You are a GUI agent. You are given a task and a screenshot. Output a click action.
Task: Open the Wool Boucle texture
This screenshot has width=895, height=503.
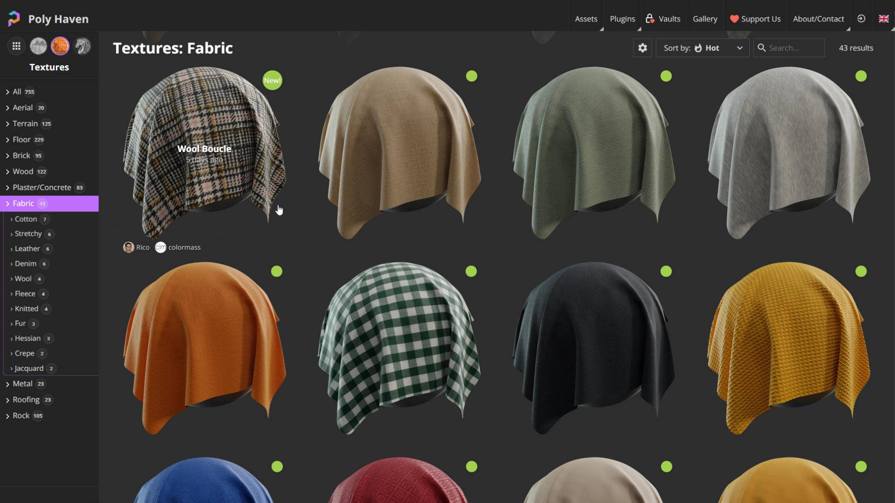coord(204,153)
